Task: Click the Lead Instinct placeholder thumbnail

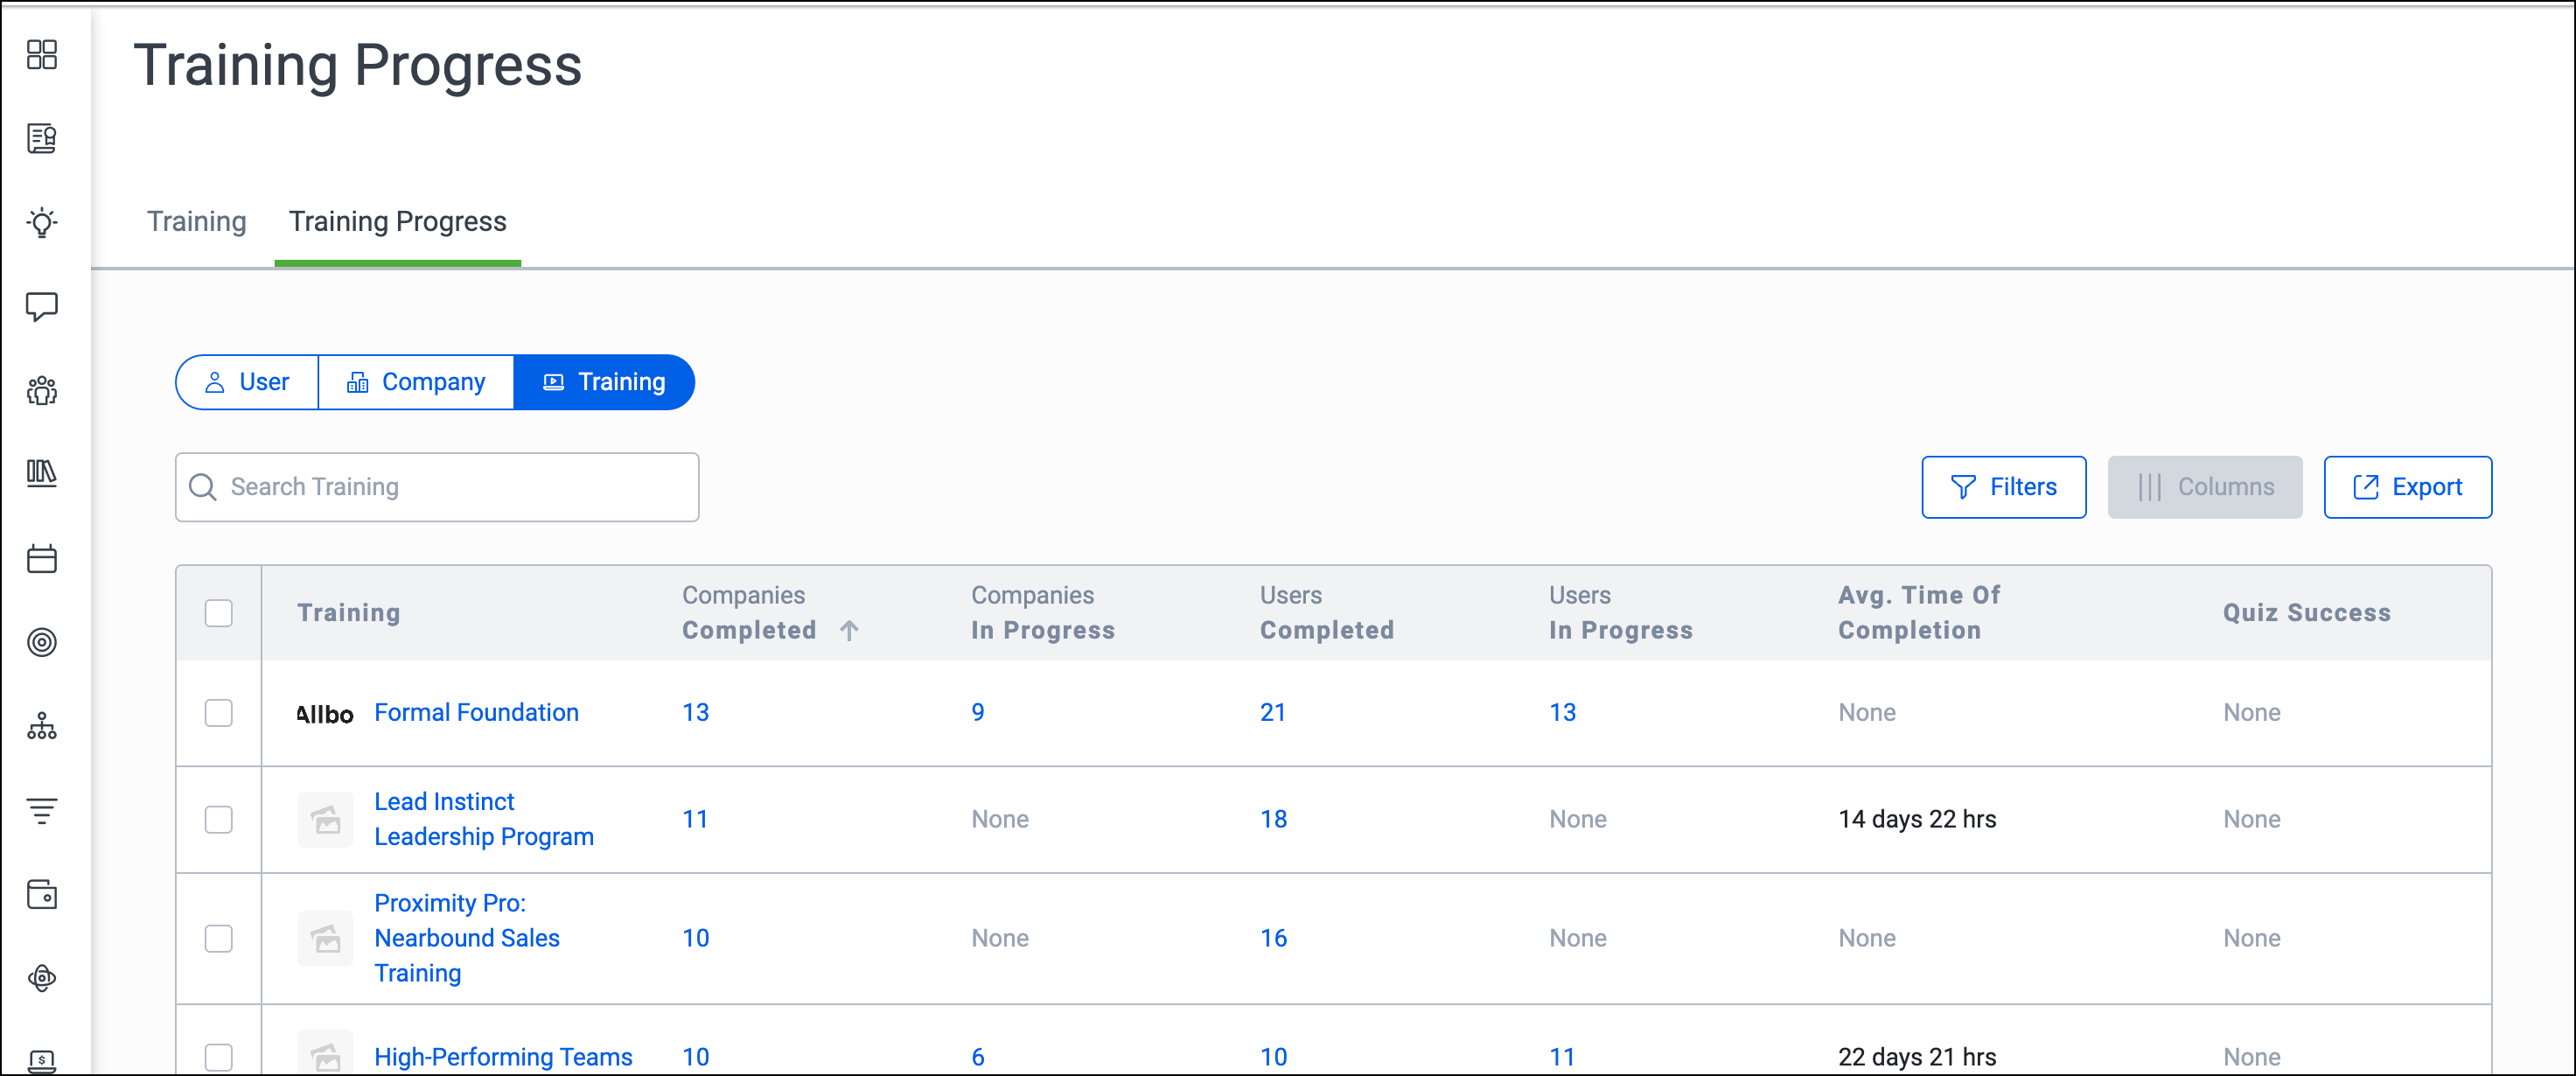Action: [325, 820]
